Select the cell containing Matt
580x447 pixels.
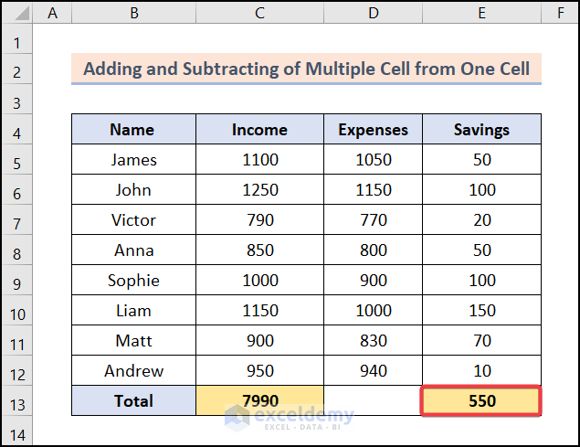pos(133,341)
